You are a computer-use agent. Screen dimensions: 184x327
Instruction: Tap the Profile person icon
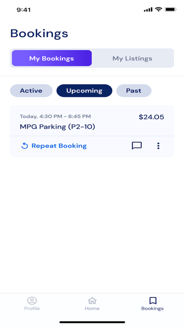32,301
